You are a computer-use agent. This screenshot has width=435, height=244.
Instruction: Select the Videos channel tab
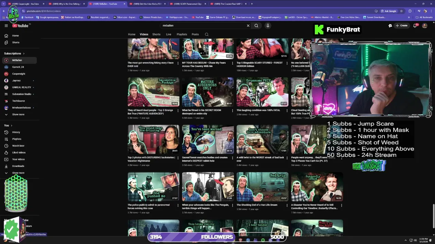click(x=144, y=34)
